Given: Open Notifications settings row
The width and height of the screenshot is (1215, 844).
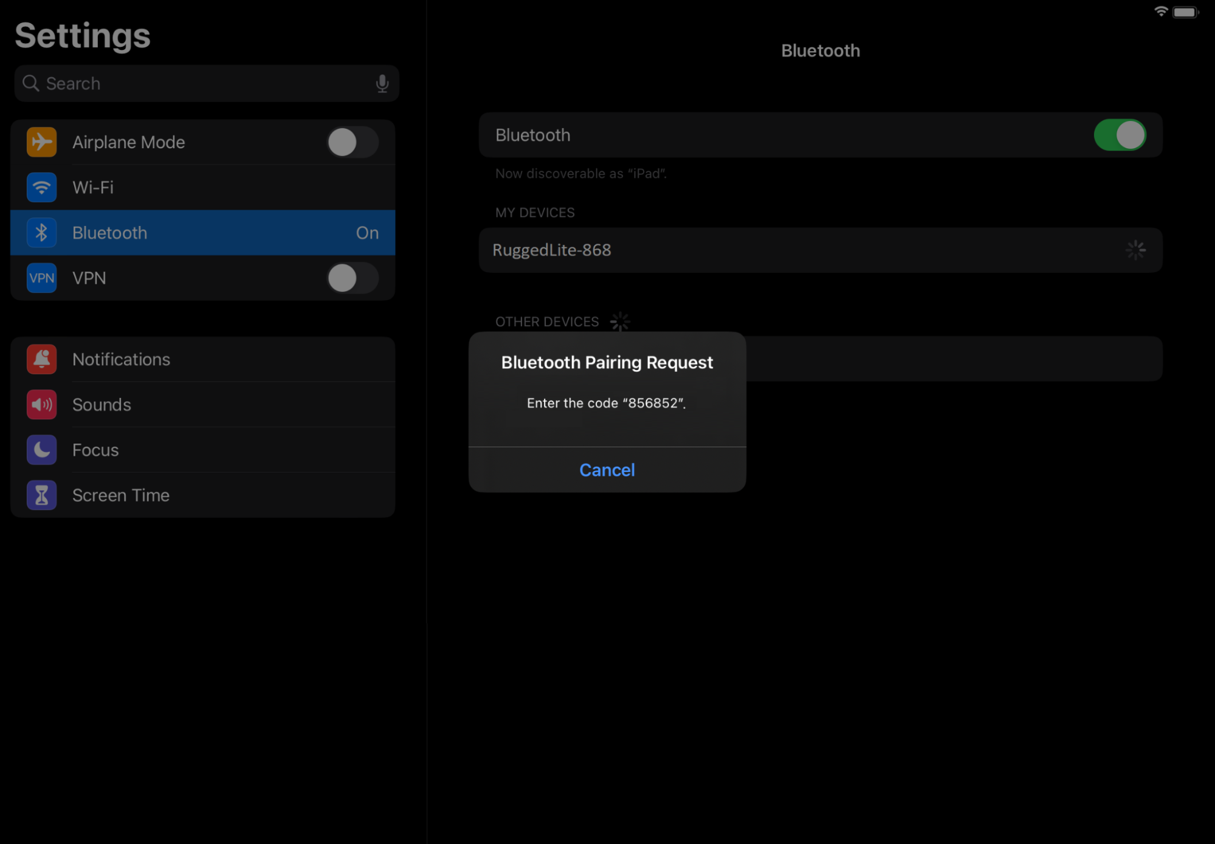Looking at the screenshot, I should tap(231, 359).
